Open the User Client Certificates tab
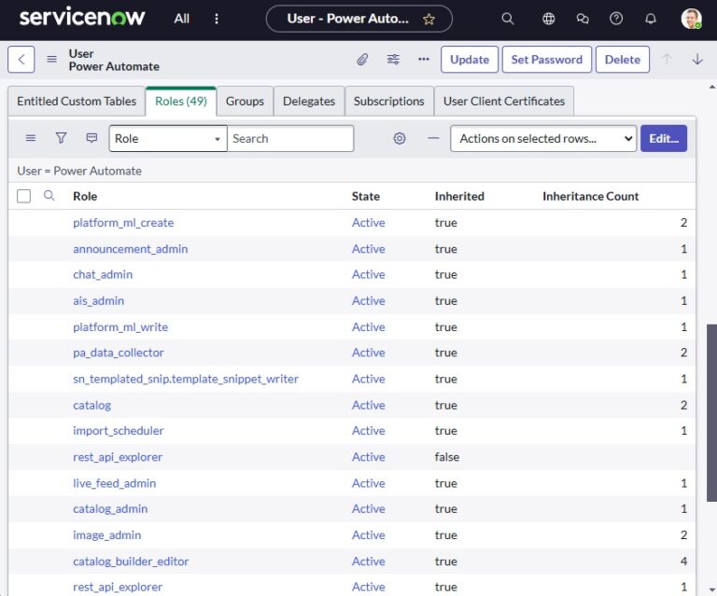 pos(504,101)
